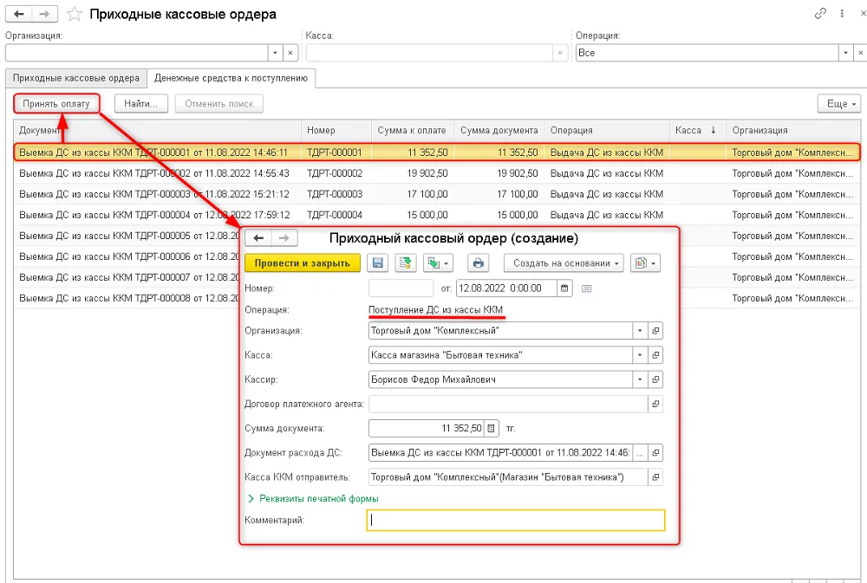Viewport: 867px width, 583px height.
Task: Select the Денежные средства к поступлению tab
Action: [231, 79]
